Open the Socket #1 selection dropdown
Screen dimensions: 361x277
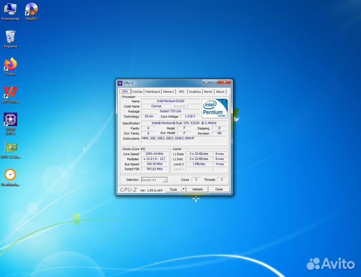click(x=154, y=180)
